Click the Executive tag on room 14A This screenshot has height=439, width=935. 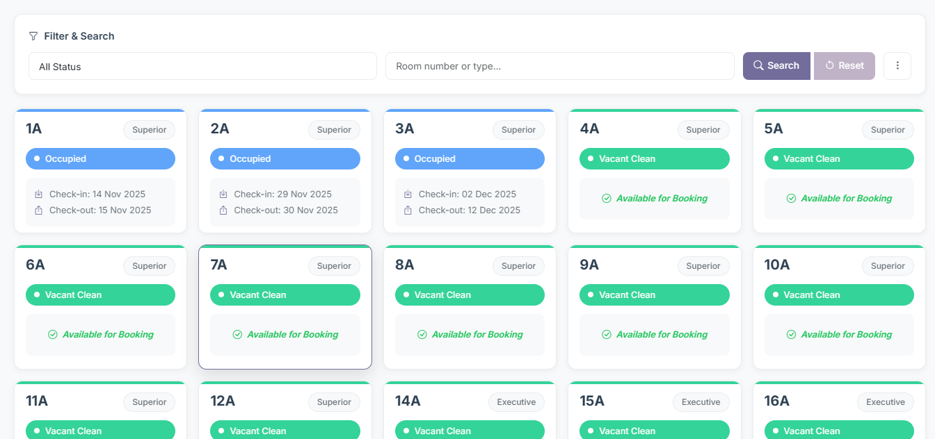(x=516, y=402)
